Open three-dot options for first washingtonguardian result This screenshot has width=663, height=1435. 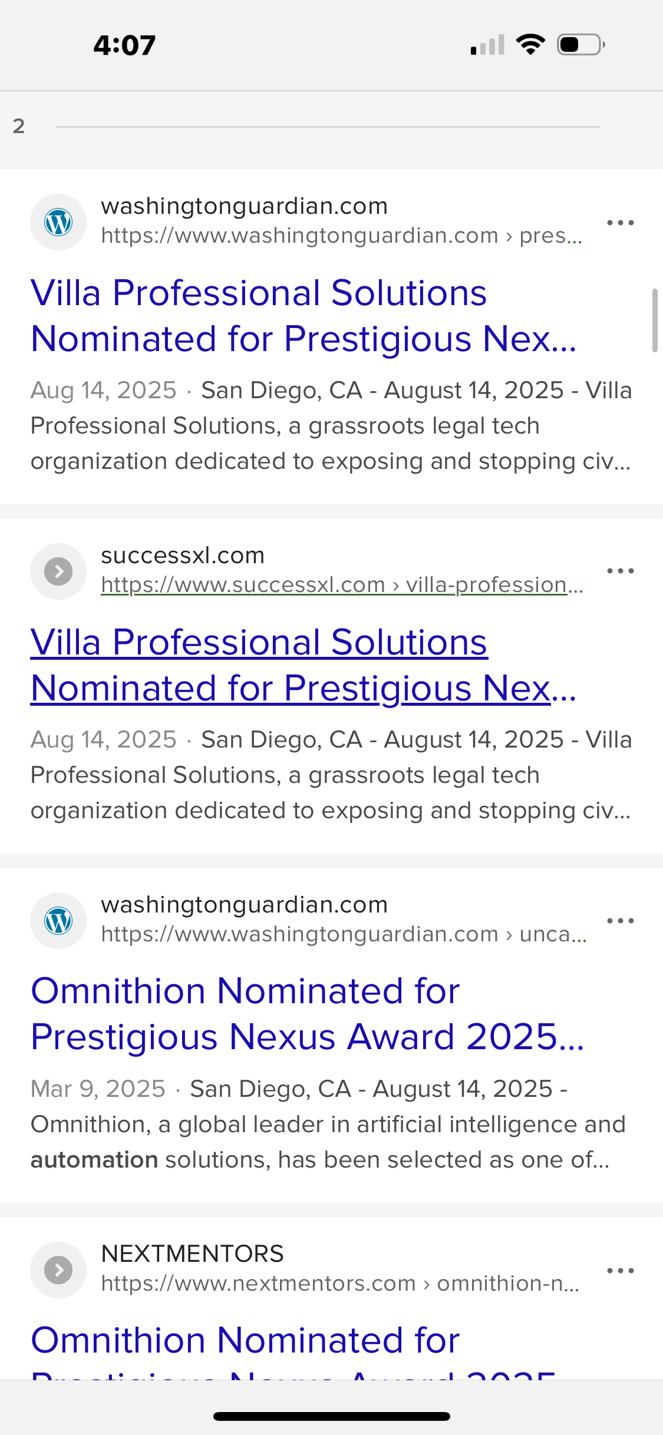point(620,223)
